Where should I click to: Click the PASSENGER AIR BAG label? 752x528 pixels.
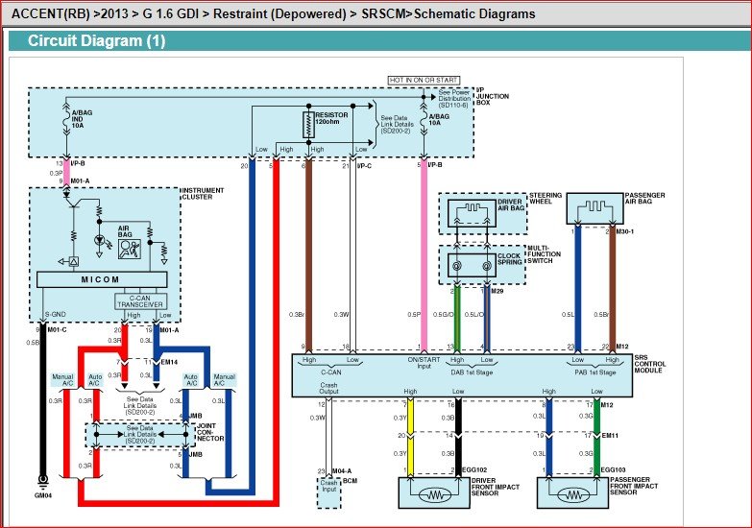(644, 198)
